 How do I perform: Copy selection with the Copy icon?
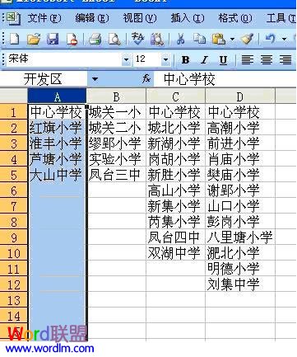pos(199,39)
